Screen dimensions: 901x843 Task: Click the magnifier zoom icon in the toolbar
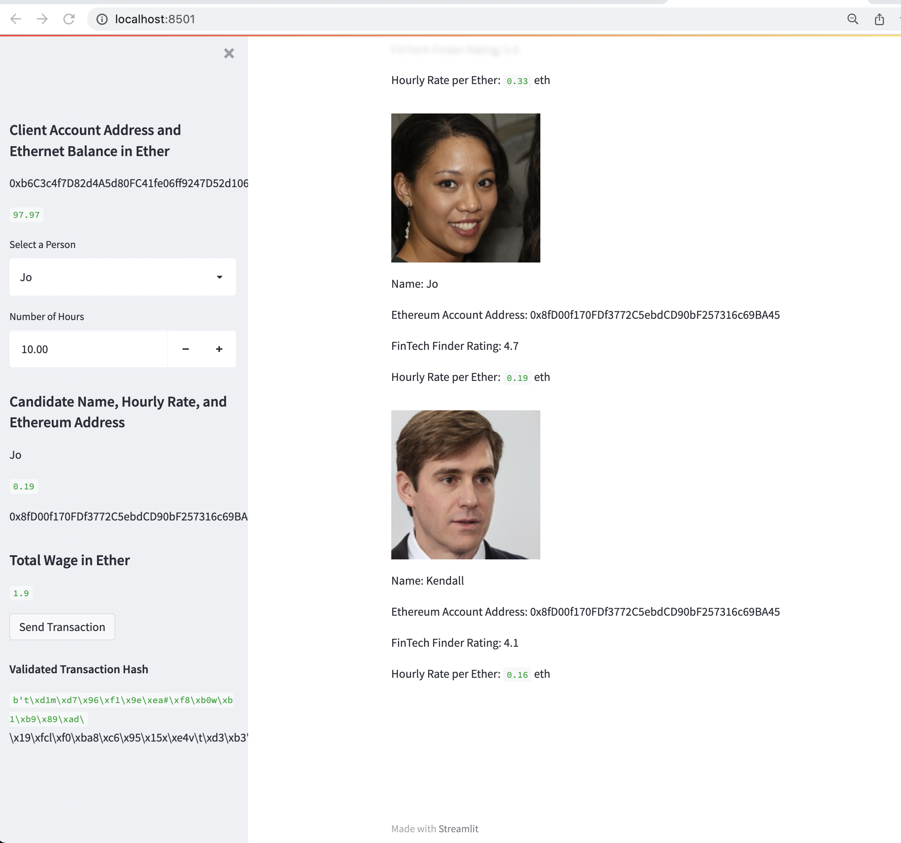pos(853,19)
